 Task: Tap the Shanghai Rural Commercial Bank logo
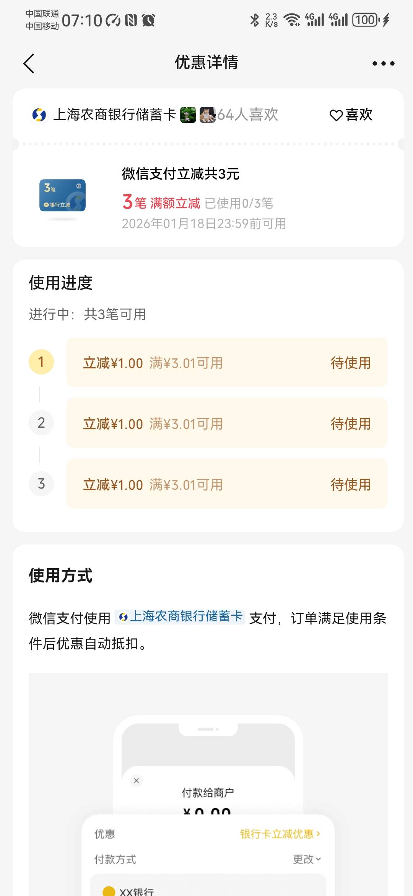pos(39,114)
